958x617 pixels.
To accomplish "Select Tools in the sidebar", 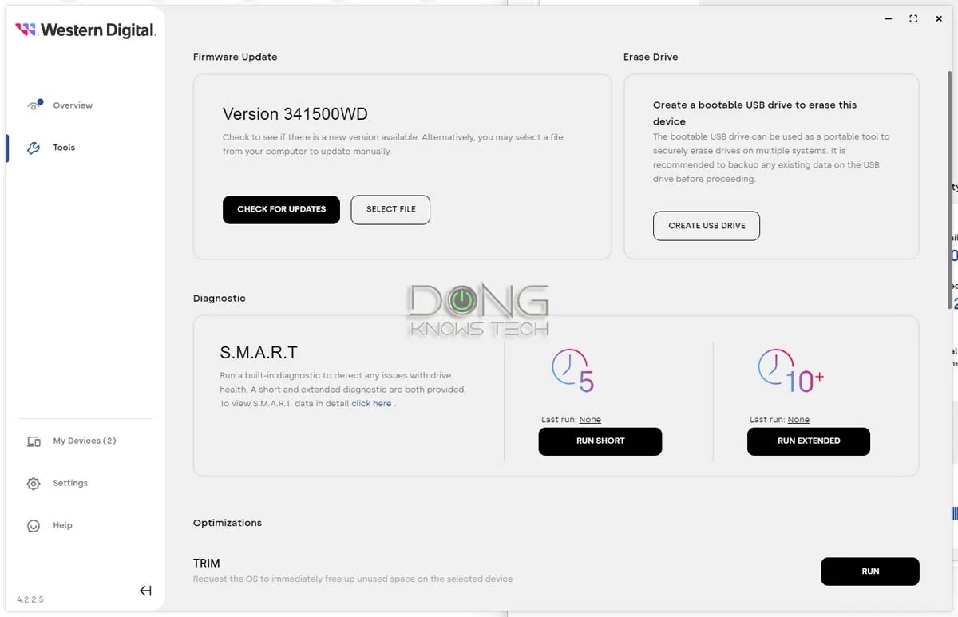I will (64, 148).
